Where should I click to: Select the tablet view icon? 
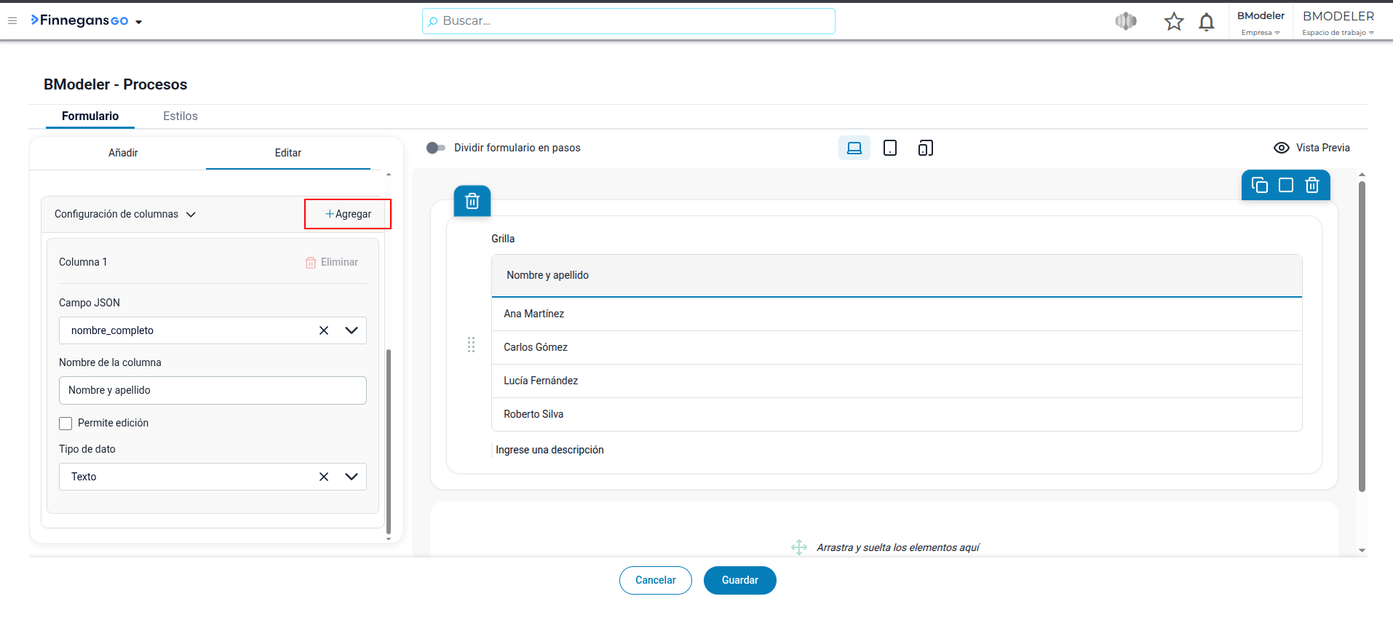point(889,148)
